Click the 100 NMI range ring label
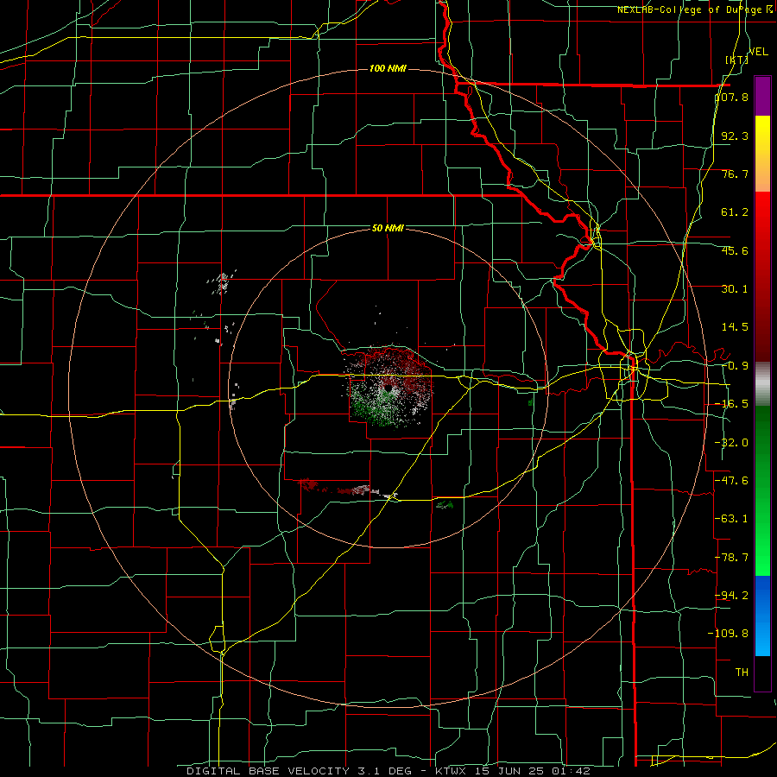This screenshot has width=777, height=777. 388,68
